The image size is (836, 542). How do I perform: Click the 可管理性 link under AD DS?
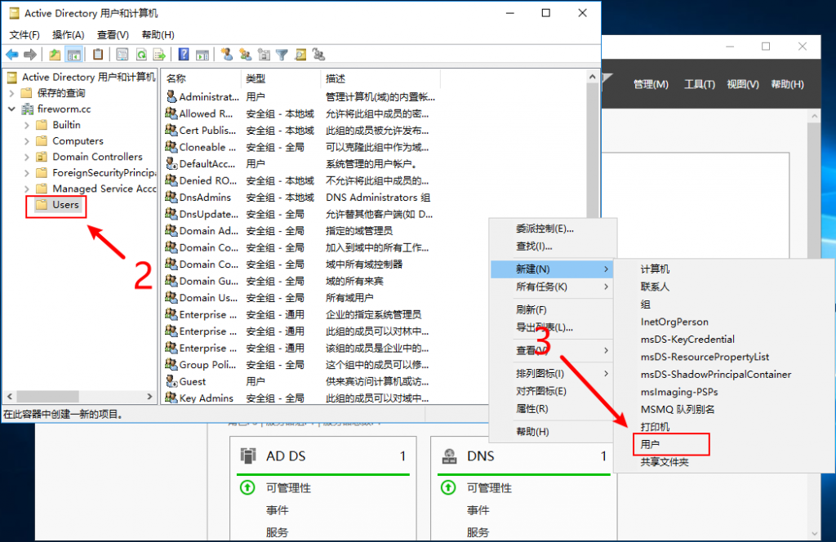pos(288,488)
